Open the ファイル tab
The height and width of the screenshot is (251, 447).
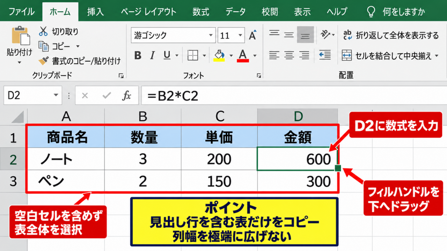click(x=21, y=12)
